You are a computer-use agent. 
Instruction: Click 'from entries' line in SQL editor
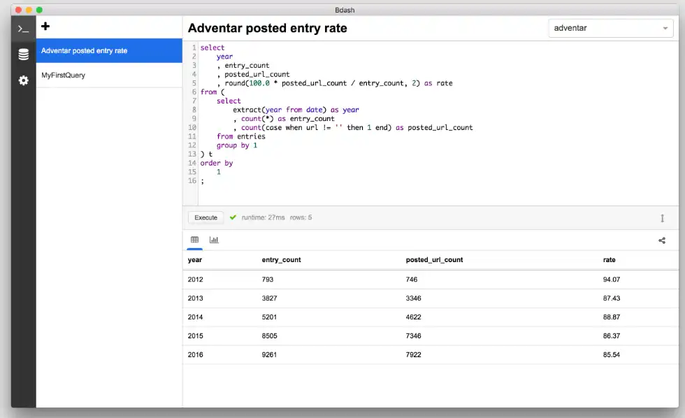coord(240,136)
